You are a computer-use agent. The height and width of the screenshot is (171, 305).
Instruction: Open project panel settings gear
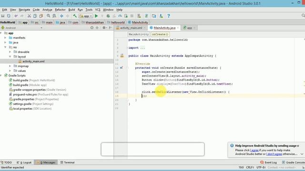pos(104,28)
